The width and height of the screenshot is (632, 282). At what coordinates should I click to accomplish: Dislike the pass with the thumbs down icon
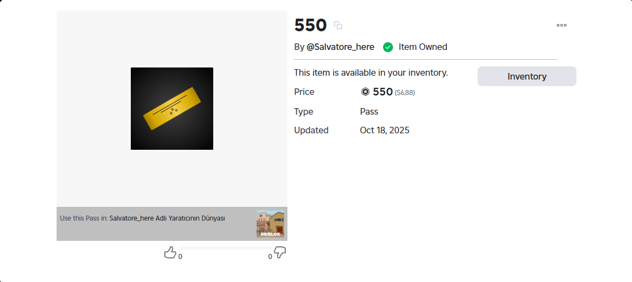click(280, 252)
